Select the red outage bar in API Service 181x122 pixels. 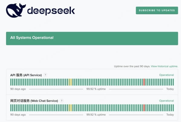point(144,82)
